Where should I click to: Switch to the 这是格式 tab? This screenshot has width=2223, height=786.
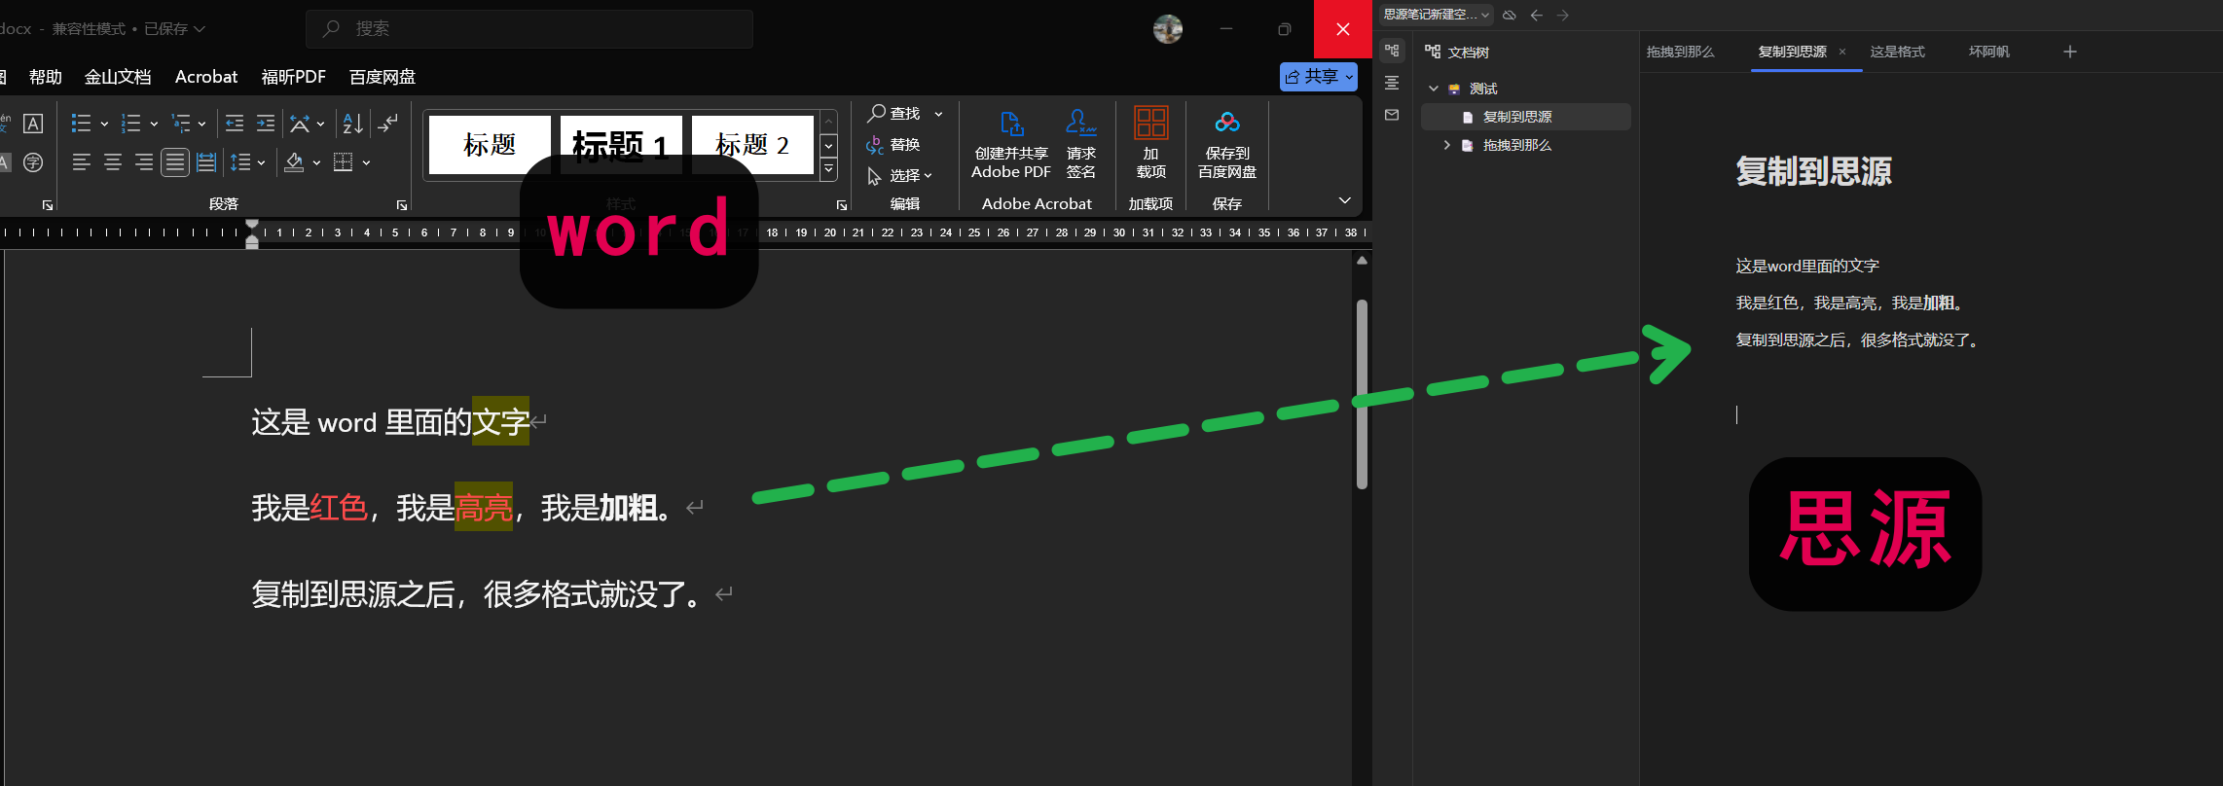[1897, 52]
